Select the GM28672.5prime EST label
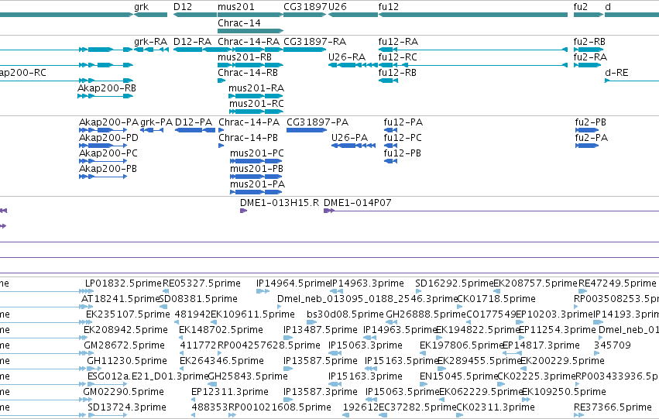659x419 pixels. click(124, 346)
